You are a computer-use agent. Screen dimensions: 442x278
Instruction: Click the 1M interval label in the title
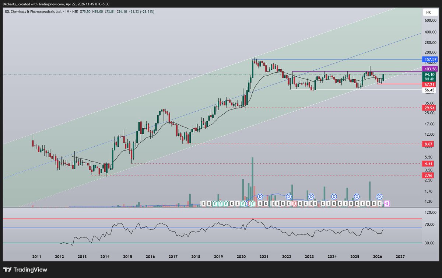point(67,12)
